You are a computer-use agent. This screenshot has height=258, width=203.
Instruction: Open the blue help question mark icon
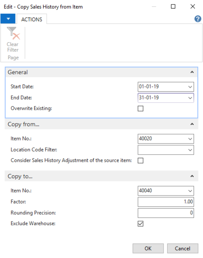pyautogui.click(x=198, y=19)
